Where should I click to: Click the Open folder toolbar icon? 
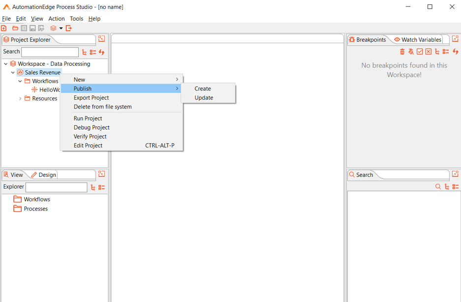15,28
